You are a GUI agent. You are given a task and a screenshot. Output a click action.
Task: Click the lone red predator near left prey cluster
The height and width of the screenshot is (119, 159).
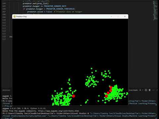point(74,96)
